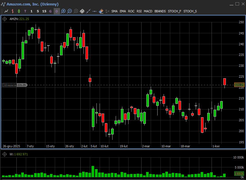Open the layers stack icon
The image size is (246, 180).
82,11
